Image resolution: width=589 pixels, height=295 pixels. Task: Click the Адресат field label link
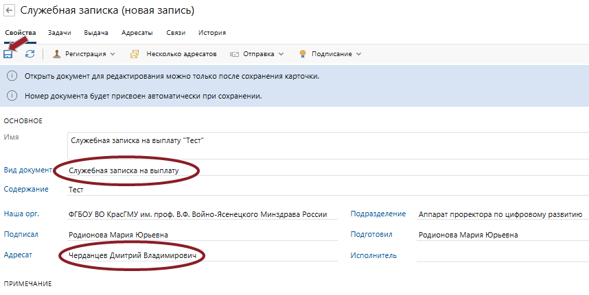(19, 255)
